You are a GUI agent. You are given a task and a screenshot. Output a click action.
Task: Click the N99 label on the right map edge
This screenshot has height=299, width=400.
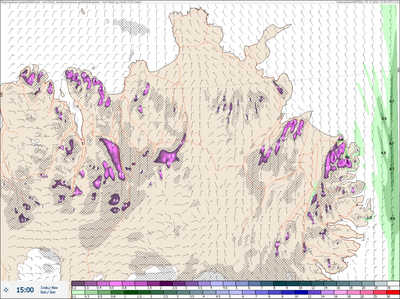tap(398, 70)
